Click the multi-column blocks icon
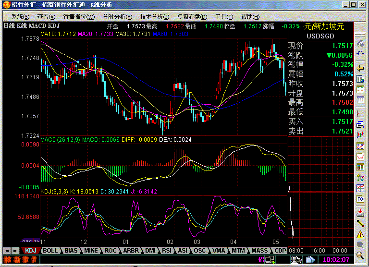This screenshot has height=267, width=369. (360, 167)
